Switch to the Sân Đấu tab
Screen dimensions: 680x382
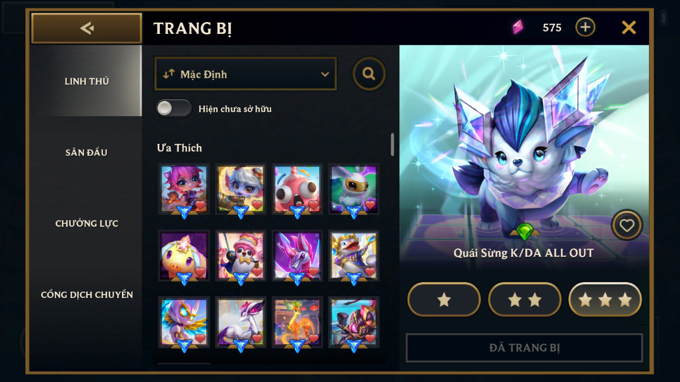[86, 152]
